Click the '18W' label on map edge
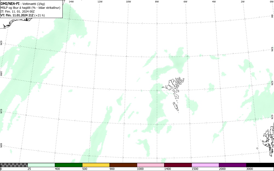 1,73
